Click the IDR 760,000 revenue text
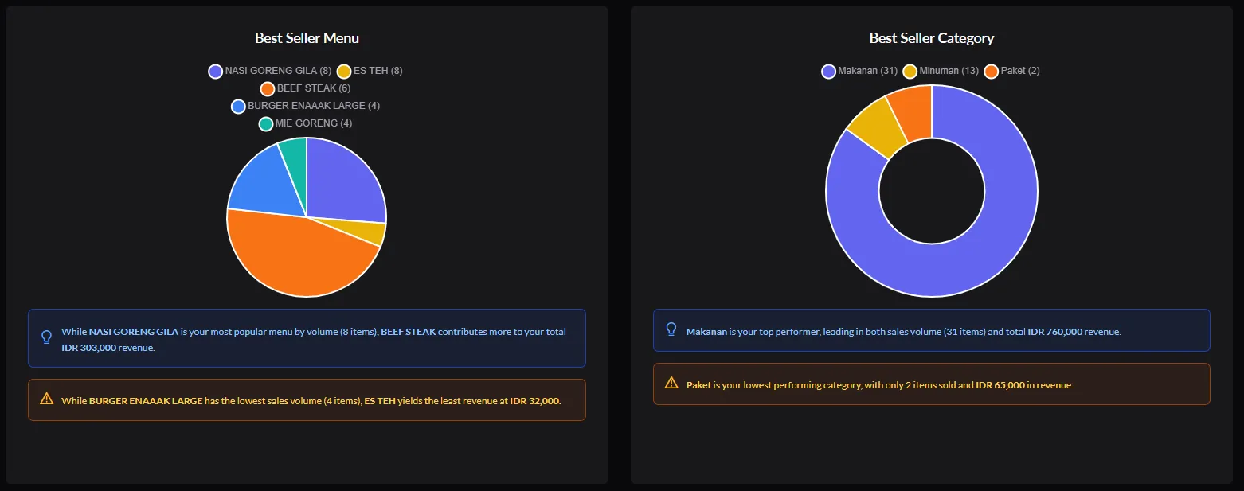Screen dimensions: 1244x491 coord(1055,332)
